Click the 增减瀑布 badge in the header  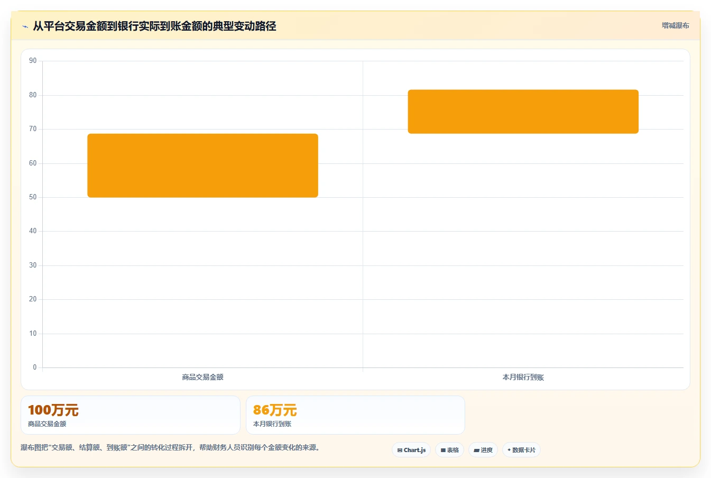coord(675,25)
